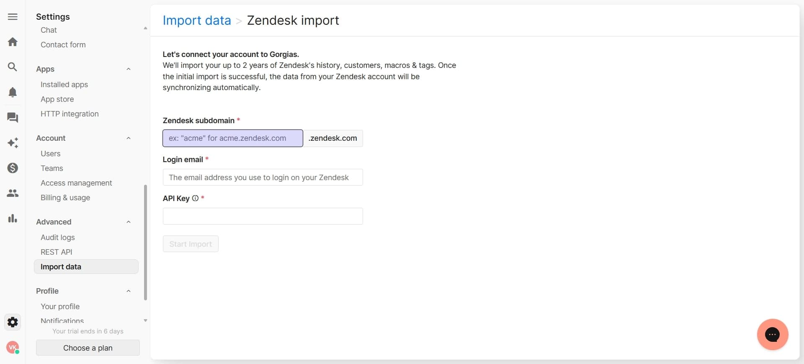Open the dollar sign revenue icon
This screenshot has width=804, height=364.
[x=13, y=168]
